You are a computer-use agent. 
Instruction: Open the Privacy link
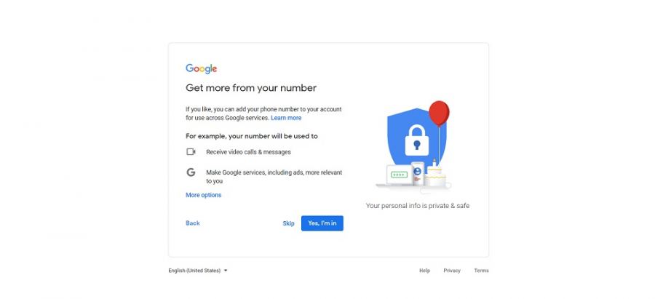[x=452, y=271]
